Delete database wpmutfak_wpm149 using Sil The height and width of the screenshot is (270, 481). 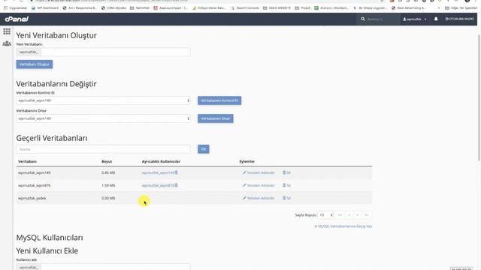tap(286, 172)
